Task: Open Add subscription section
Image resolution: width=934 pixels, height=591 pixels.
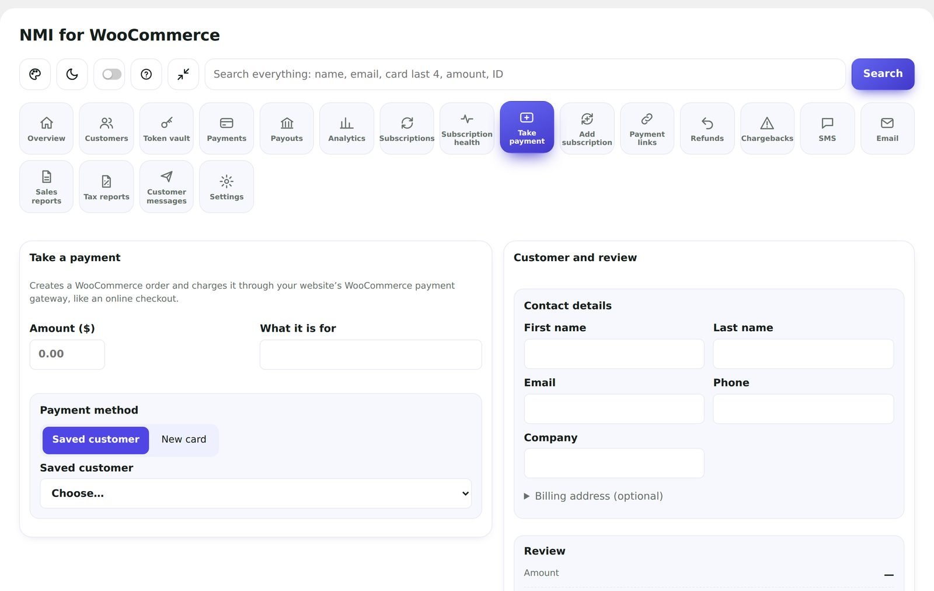Action: tap(587, 128)
